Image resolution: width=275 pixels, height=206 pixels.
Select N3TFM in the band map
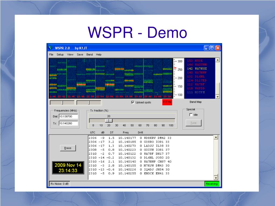point(196,92)
